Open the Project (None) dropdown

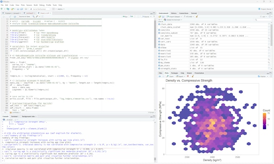point(266,9)
